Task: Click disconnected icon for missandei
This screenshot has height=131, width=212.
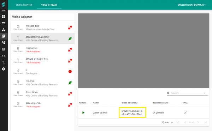Action: (x=70, y=50)
